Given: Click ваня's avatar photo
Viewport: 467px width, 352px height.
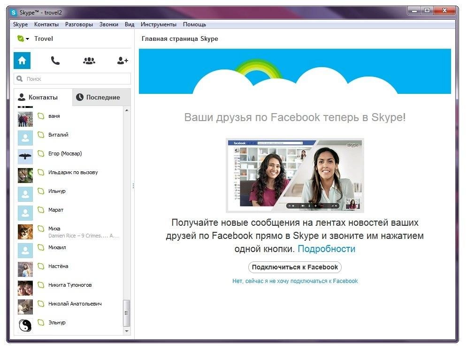Looking at the screenshot, I should [25, 119].
